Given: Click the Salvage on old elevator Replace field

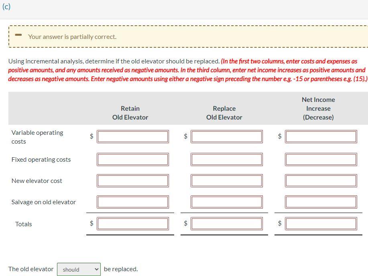Looking at the screenshot, I should click(227, 201).
